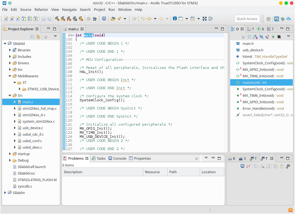The height and width of the screenshot is (214, 295).
Task: Collapse the Middlewares folder
Action: pos(10,76)
